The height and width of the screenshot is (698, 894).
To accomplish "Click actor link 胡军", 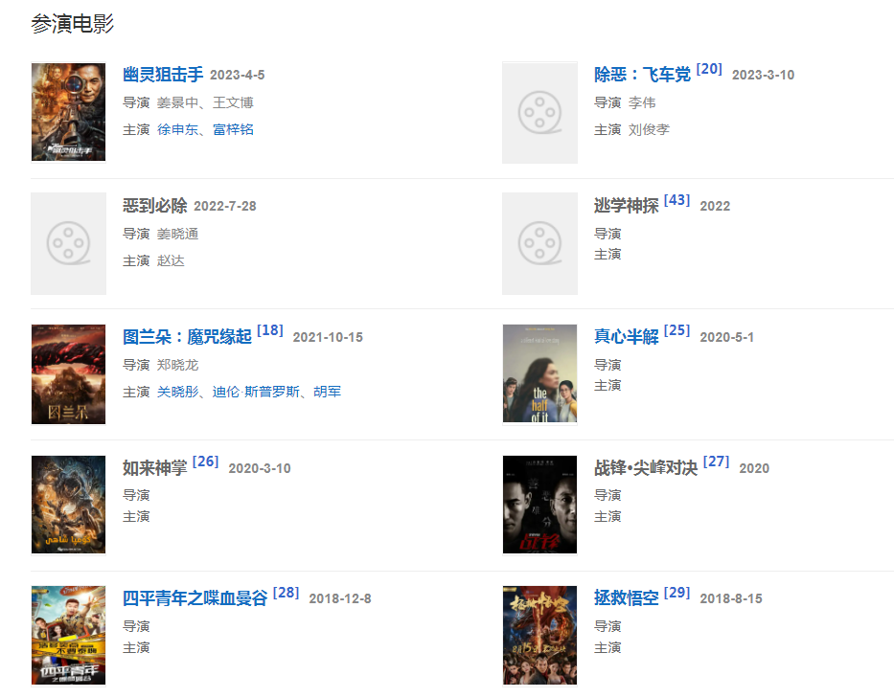I will coord(327,392).
